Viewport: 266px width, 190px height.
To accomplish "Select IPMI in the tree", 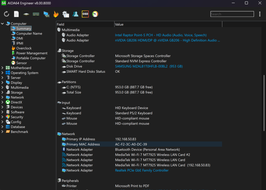I will pyautogui.click(x=20, y=43).
